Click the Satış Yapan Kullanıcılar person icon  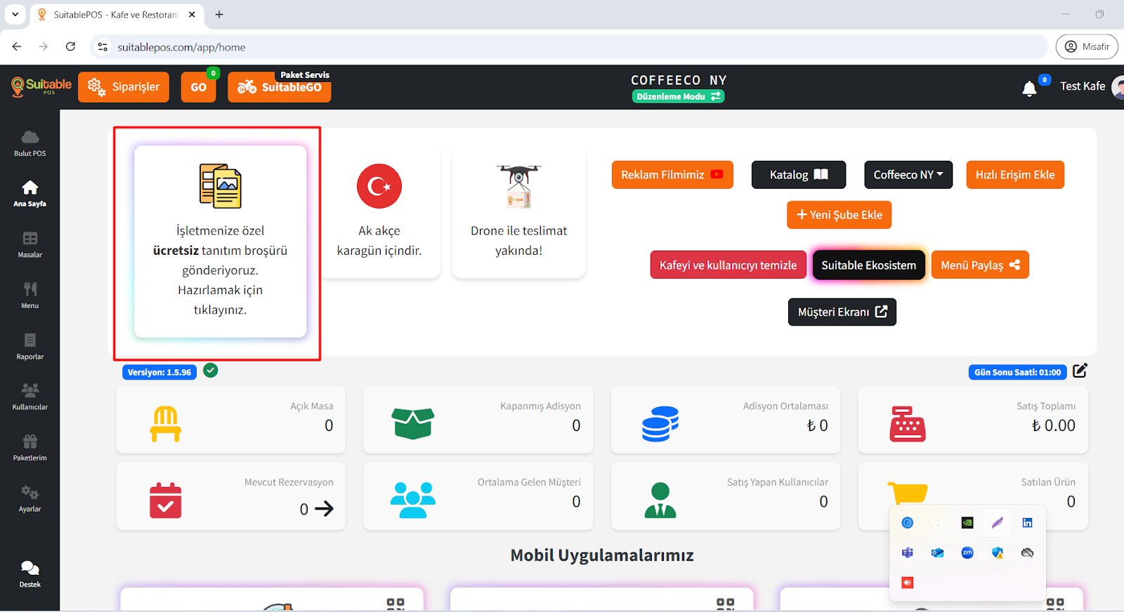660,500
